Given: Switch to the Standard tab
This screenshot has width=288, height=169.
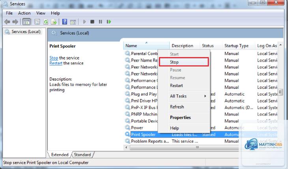Looking at the screenshot, I should pos(82,155).
